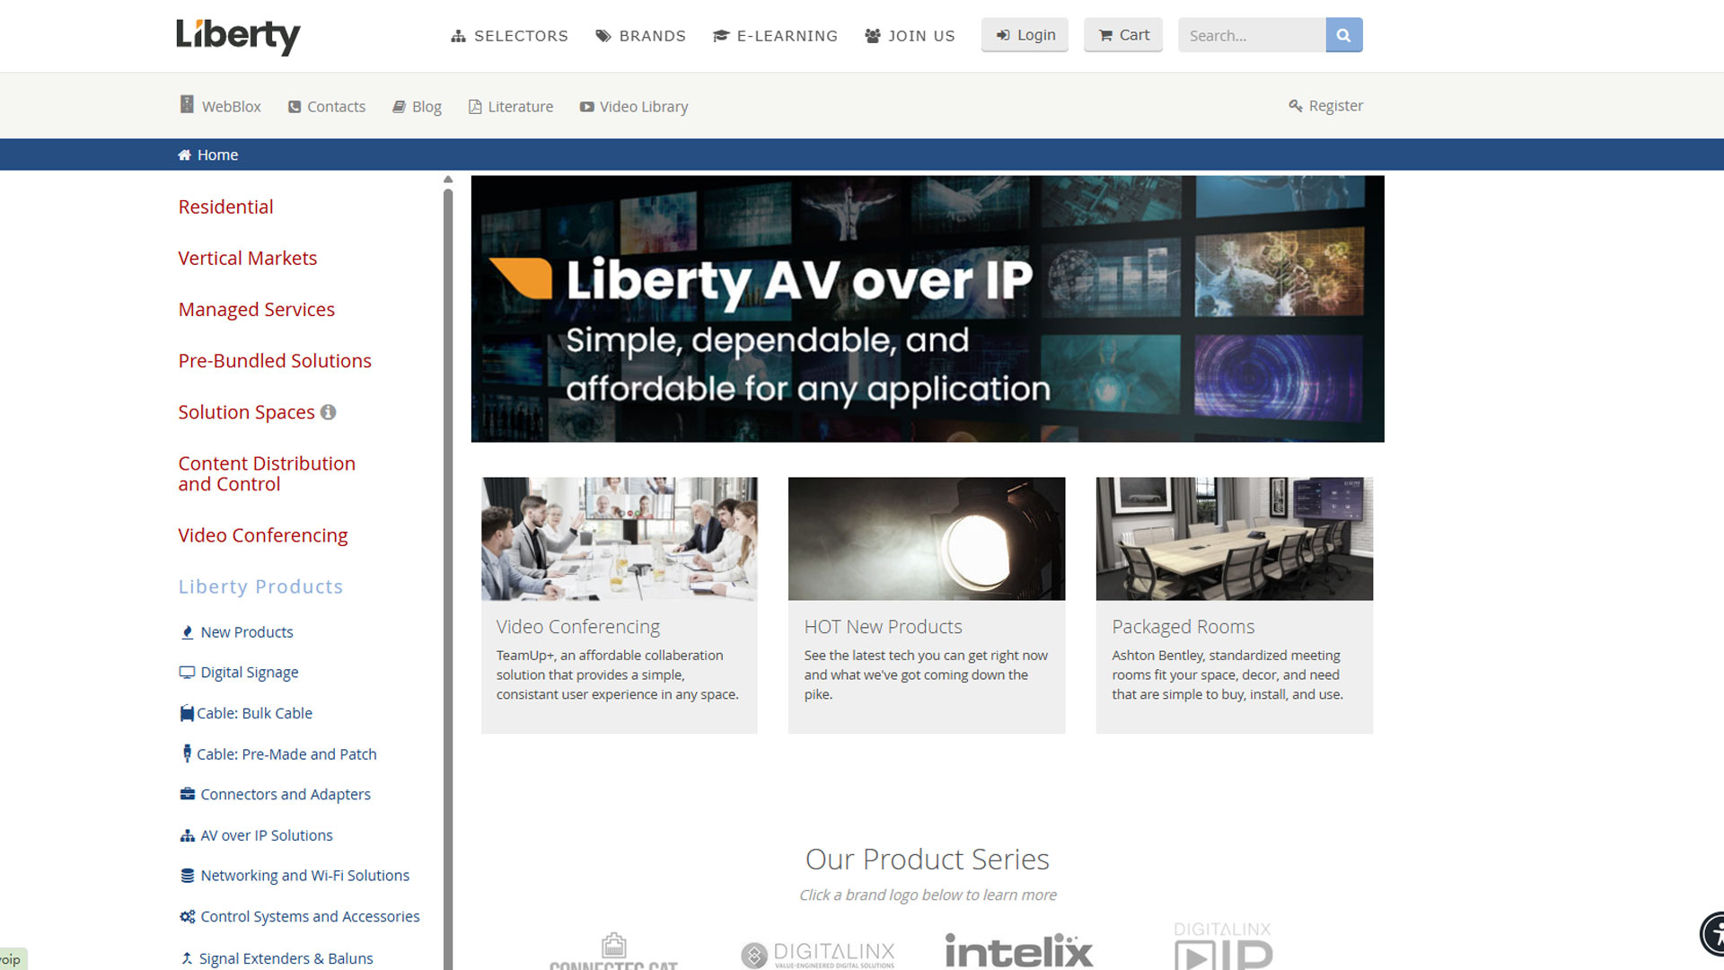Click the magnifier search button

click(x=1343, y=35)
